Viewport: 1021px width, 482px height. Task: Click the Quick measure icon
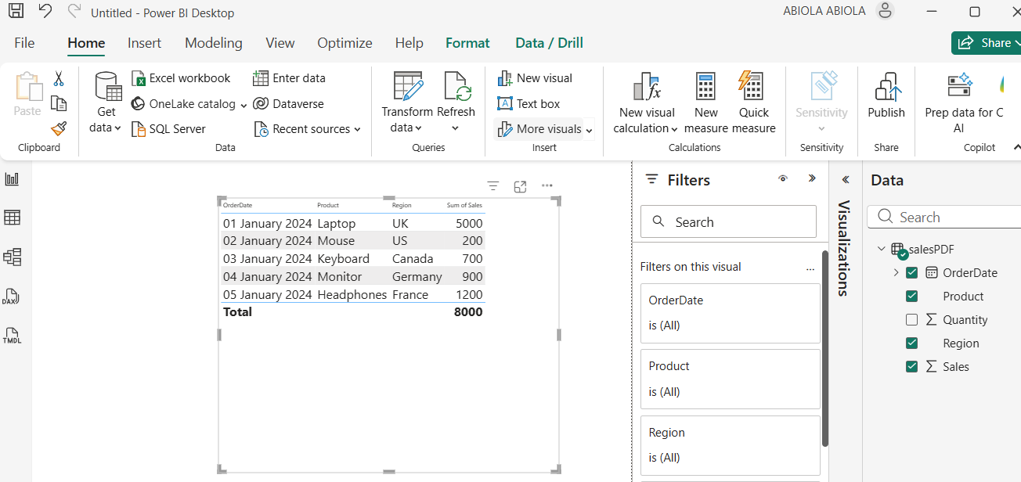tap(752, 88)
